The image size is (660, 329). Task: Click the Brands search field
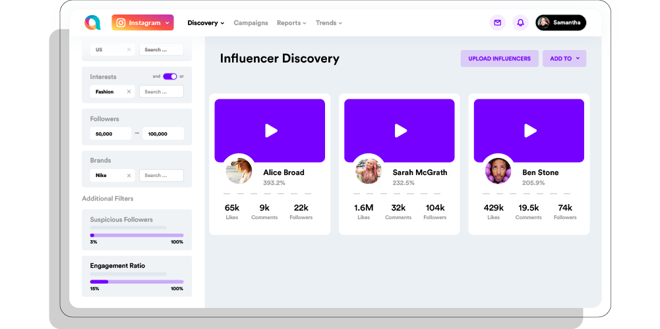(162, 175)
